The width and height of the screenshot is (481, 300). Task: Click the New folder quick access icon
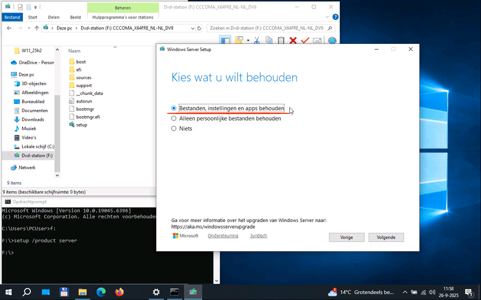[28, 7]
